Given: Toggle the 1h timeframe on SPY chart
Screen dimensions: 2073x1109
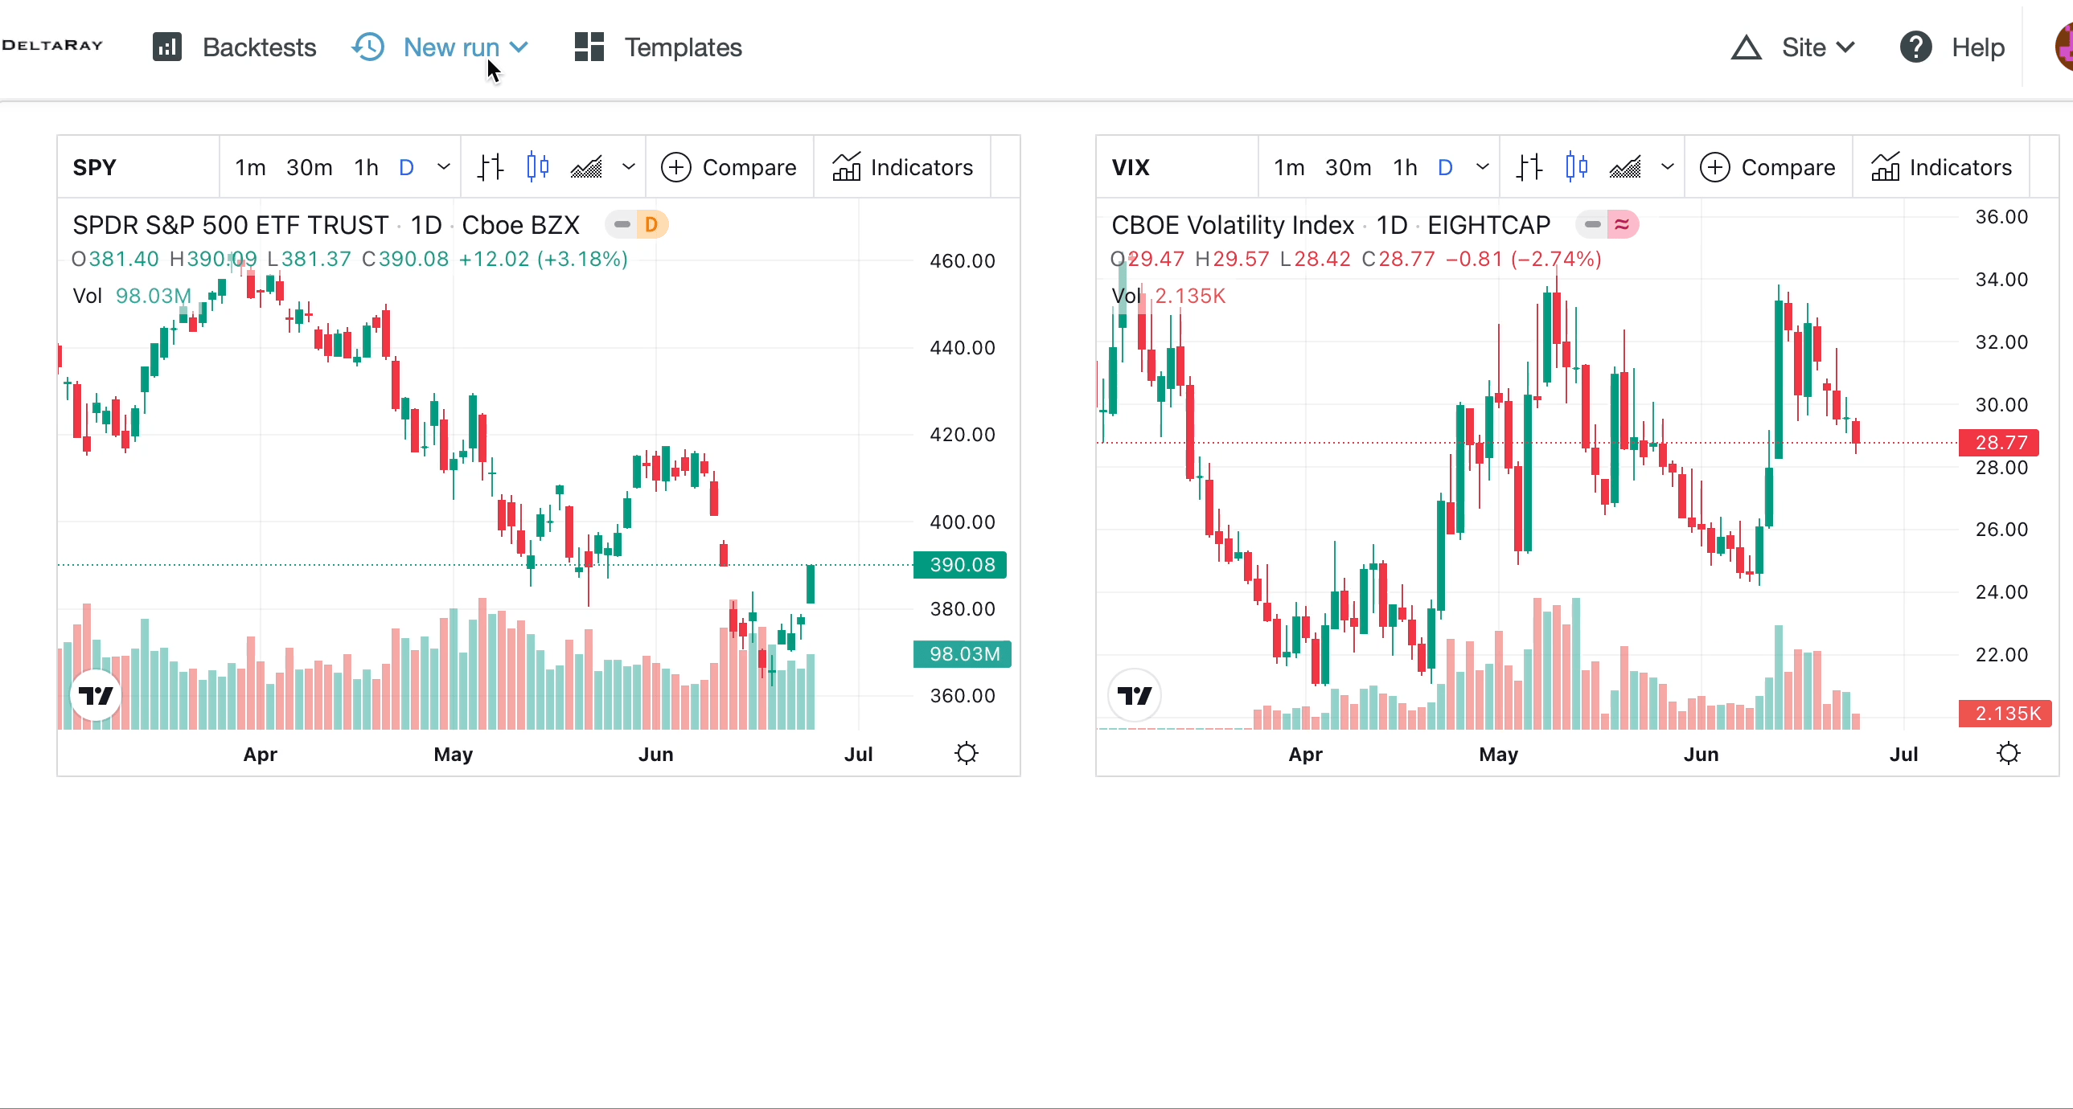Looking at the screenshot, I should 365,167.
